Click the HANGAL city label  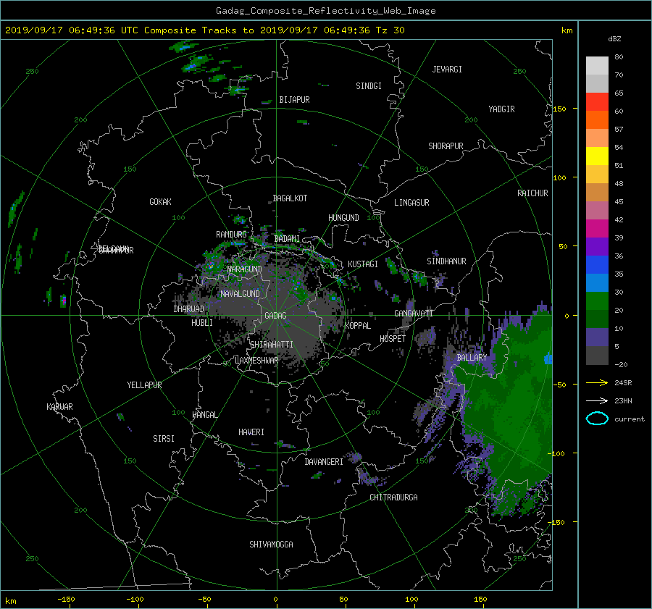(x=204, y=415)
